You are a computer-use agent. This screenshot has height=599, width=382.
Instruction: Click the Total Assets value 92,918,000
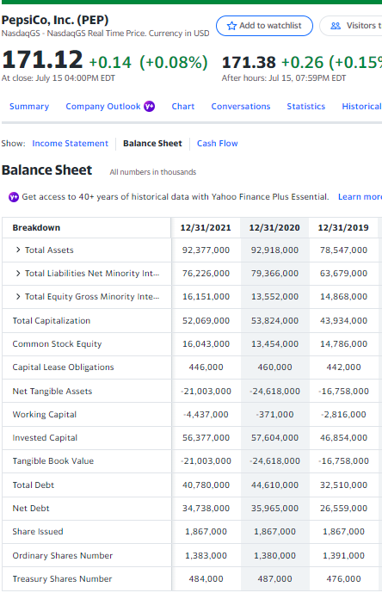click(x=274, y=250)
